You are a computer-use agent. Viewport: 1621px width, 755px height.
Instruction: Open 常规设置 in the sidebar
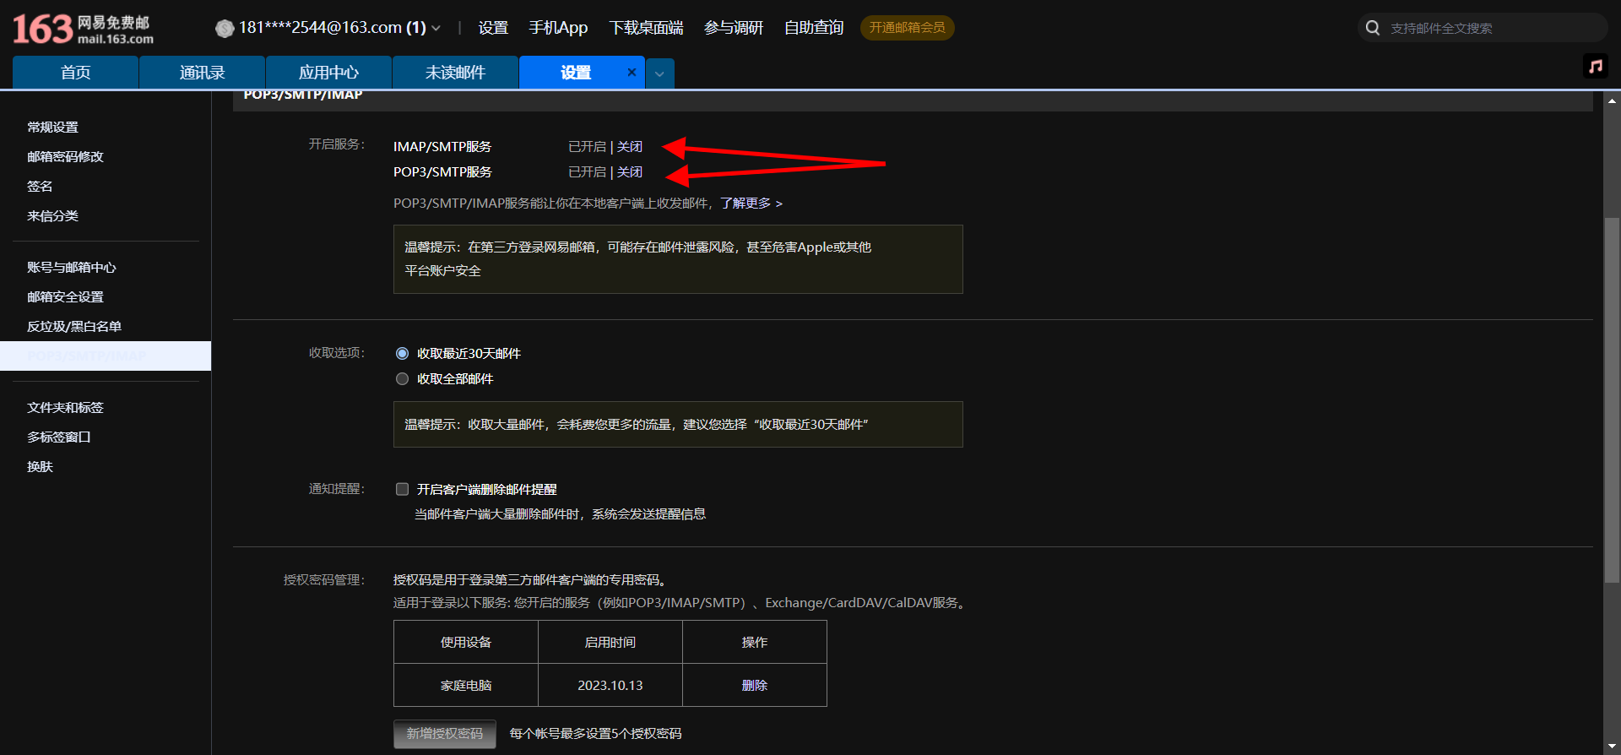tap(52, 128)
